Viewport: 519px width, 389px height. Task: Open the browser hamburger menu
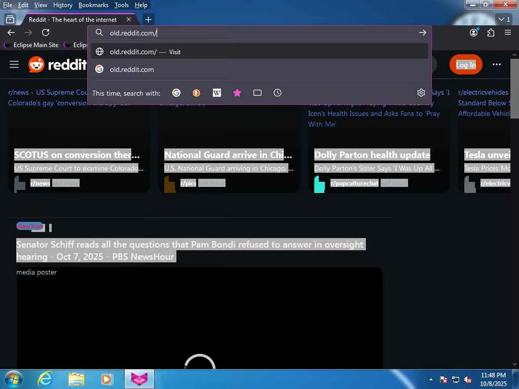[x=508, y=32]
